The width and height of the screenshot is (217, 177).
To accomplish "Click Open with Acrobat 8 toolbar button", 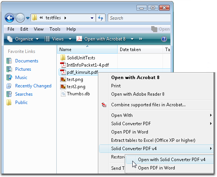I will (x=105, y=39).
